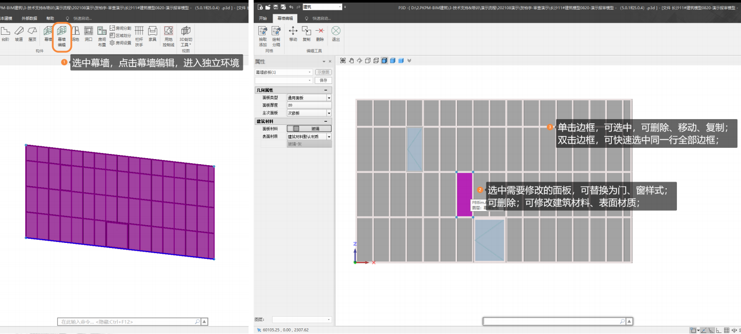Collapse the 几何属性 section
Image resolution: width=741 pixels, height=334 pixels.
[x=326, y=90]
